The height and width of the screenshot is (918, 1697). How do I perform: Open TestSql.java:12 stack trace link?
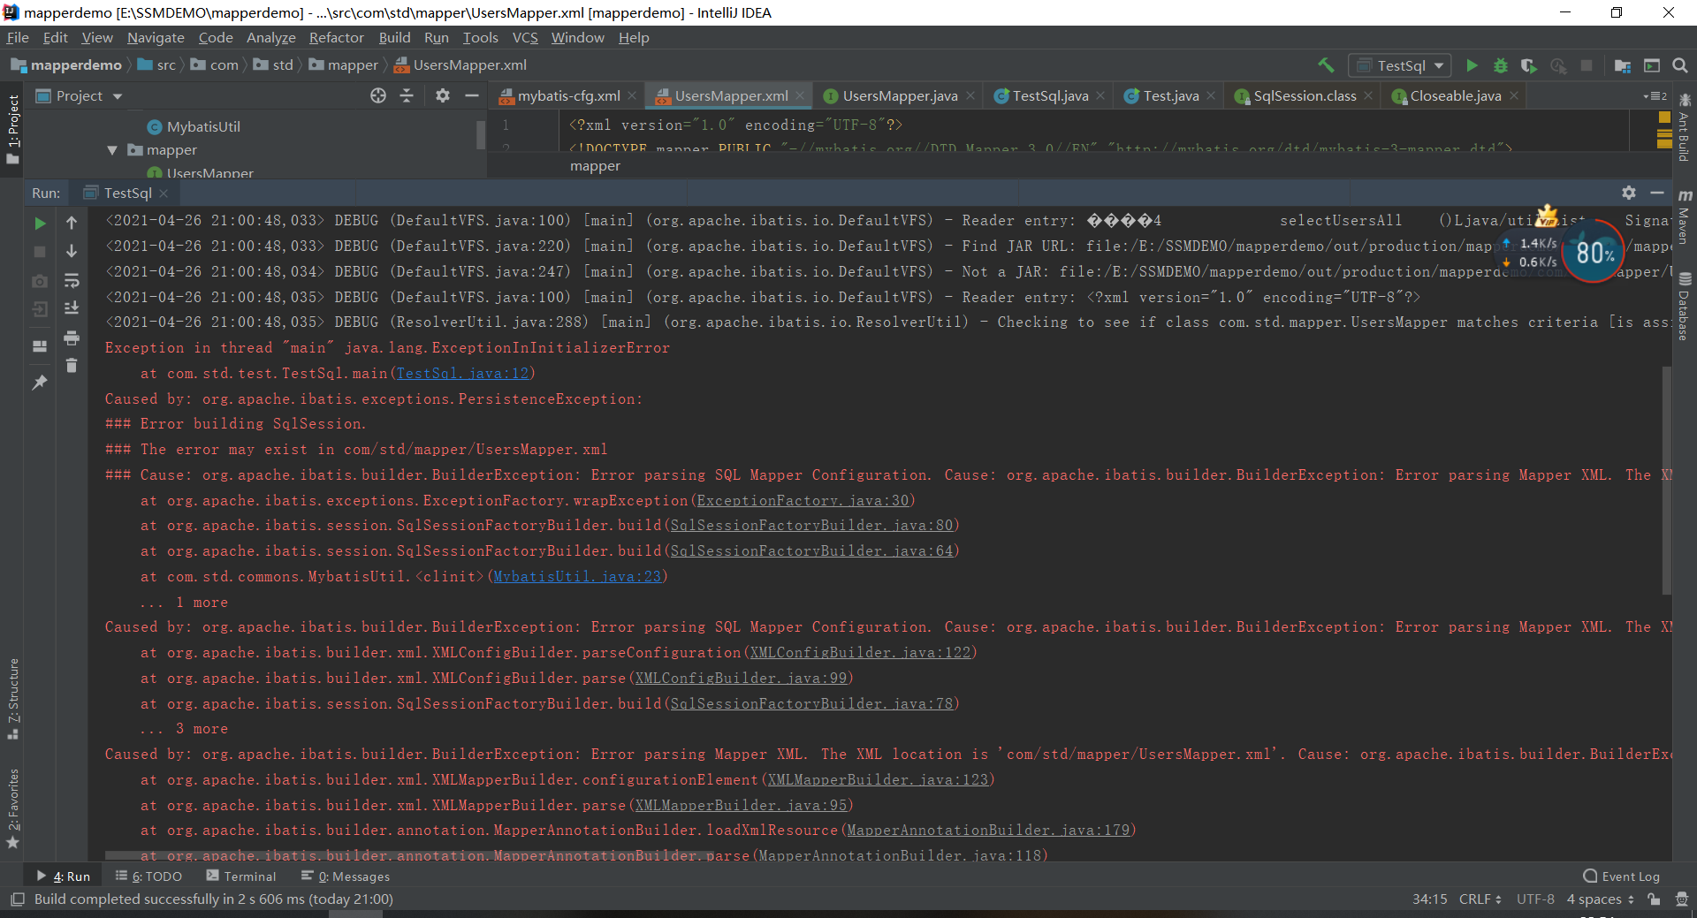pos(462,373)
